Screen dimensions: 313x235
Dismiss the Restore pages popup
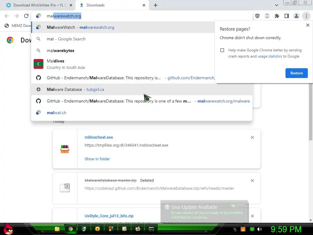(x=307, y=25)
